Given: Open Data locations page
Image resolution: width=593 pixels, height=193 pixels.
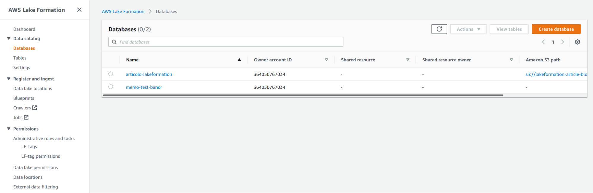Looking at the screenshot, I should [28, 177].
